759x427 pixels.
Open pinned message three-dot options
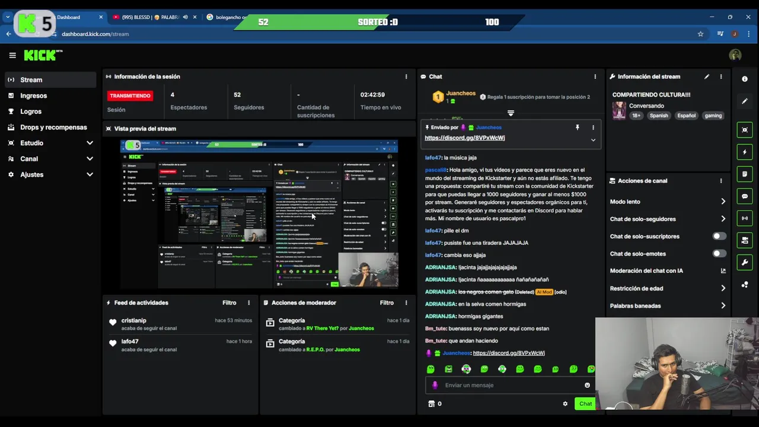(593, 128)
